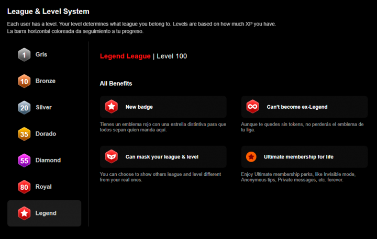Switch to the Bronze league tab
This screenshot has width=377, height=239.
click(x=45, y=81)
